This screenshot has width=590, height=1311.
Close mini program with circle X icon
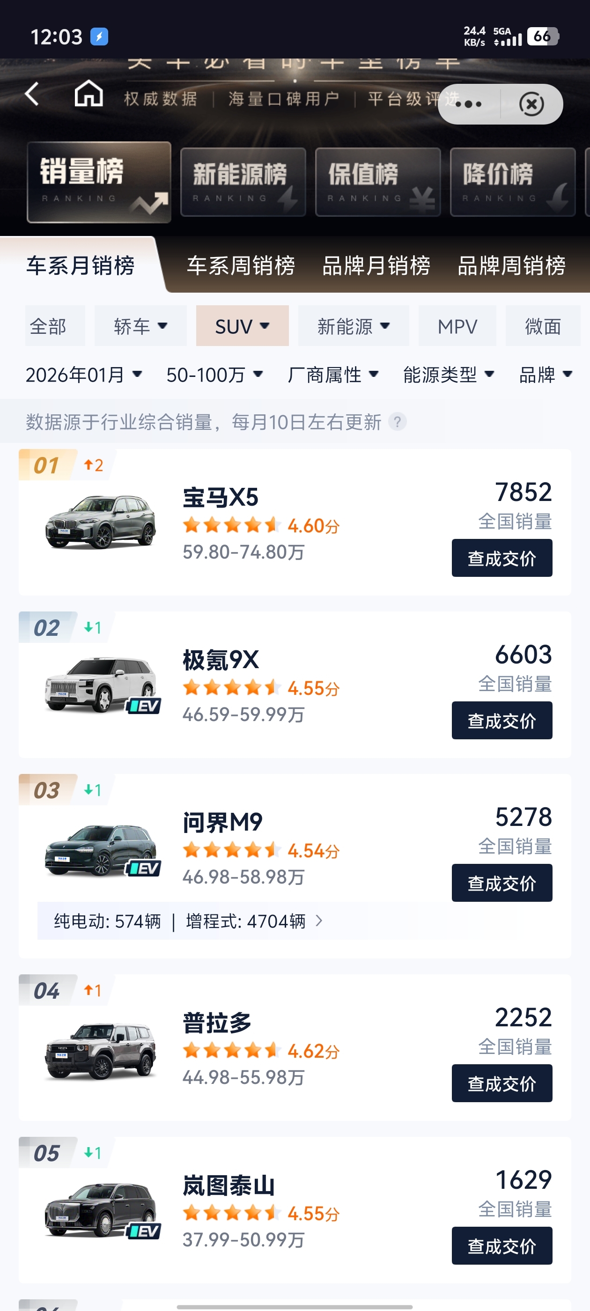coord(531,104)
